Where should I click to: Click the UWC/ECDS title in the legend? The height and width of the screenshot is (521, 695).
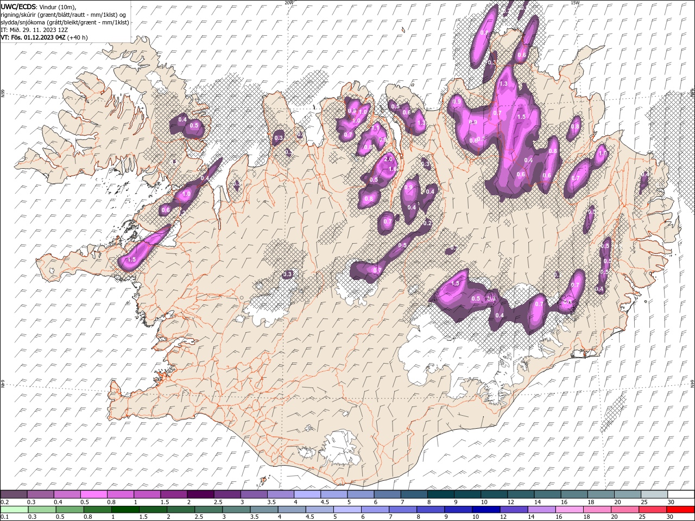point(19,7)
